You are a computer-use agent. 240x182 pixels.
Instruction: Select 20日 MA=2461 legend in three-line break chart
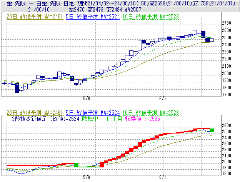(x=35, y=113)
